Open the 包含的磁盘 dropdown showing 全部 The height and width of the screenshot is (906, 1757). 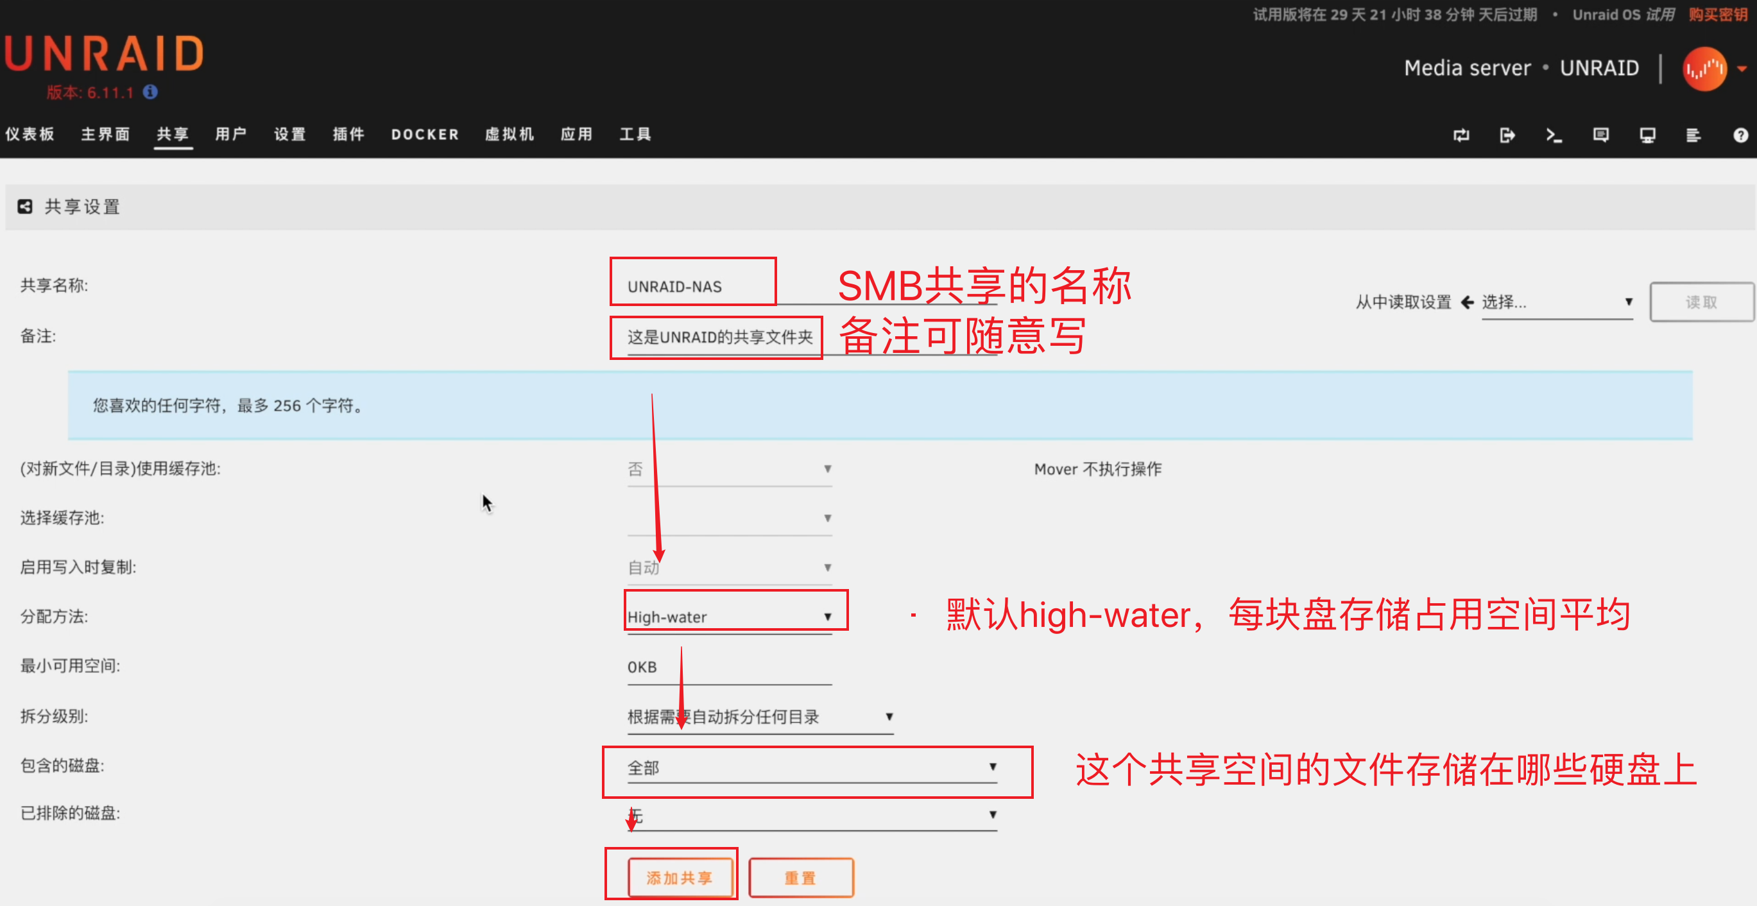click(812, 767)
